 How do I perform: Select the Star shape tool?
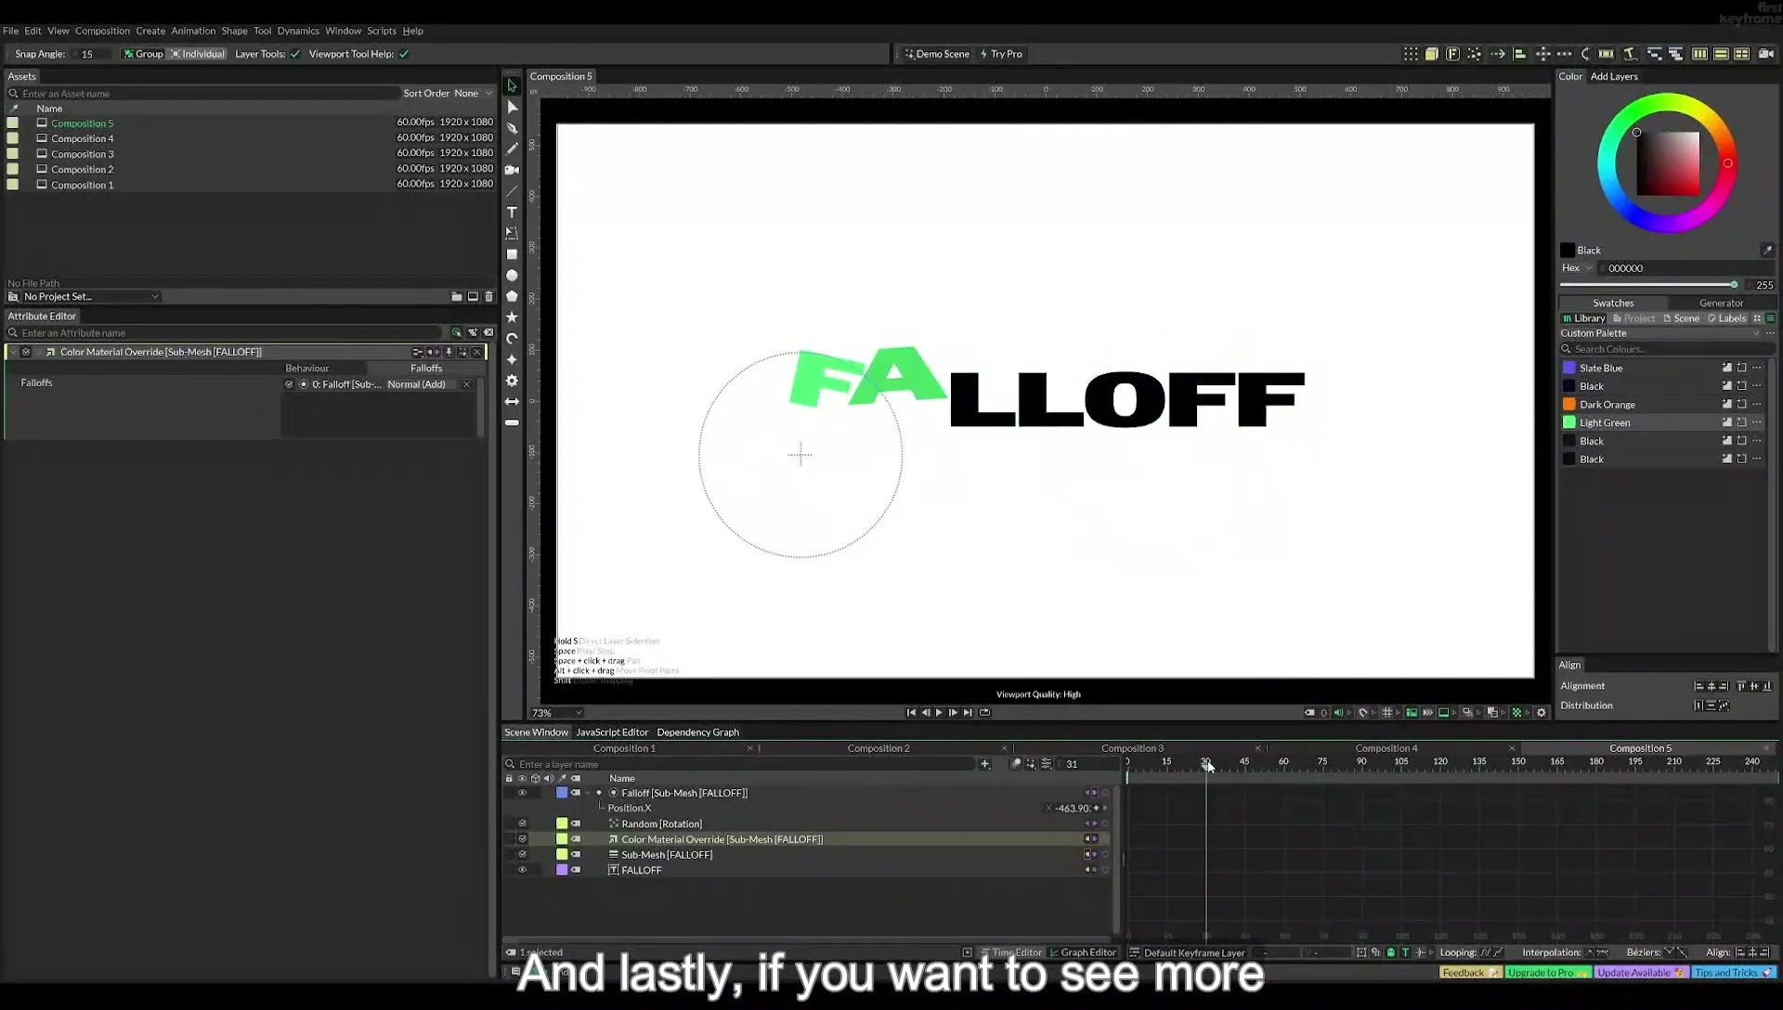512,317
